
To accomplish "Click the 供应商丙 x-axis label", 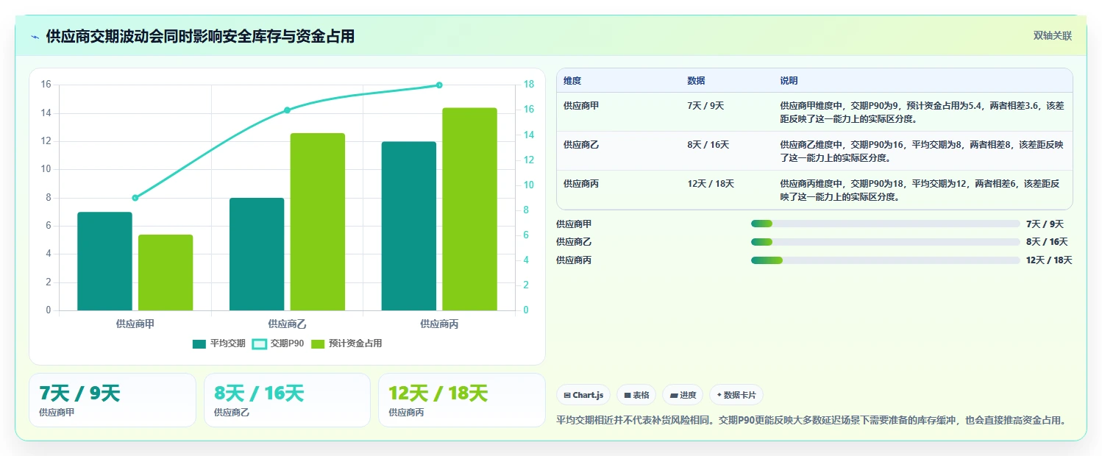I will pyautogui.click(x=439, y=324).
